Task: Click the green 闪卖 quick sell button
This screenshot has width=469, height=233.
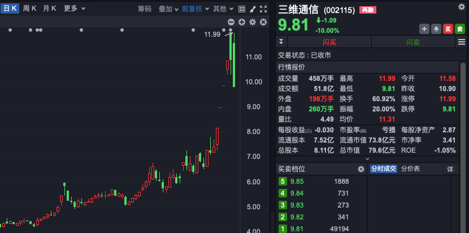Action: point(413,42)
